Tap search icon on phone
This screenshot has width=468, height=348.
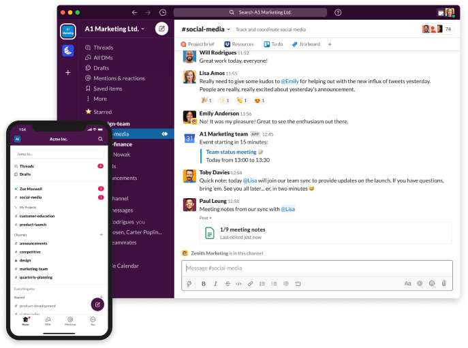pos(100,139)
